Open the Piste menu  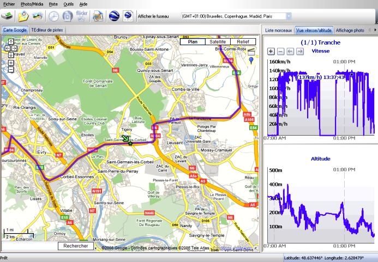53,4
